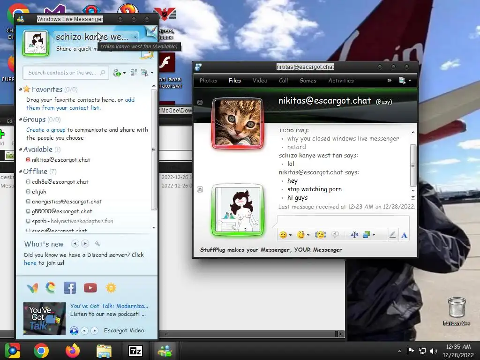Image resolution: width=480 pixels, height=360 pixels.
Task: Click the Edge icon in Messenger footer
Action: coord(51,288)
